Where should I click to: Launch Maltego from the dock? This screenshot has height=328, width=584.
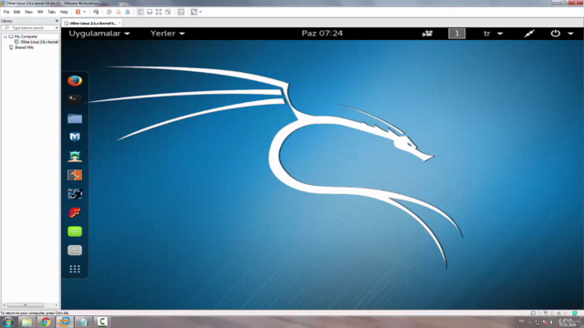[x=75, y=194]
